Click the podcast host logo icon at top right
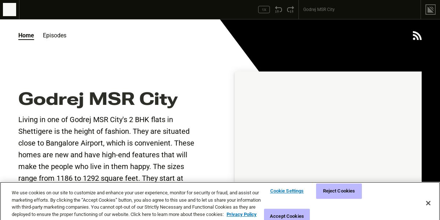 click(x=430, y=10)
